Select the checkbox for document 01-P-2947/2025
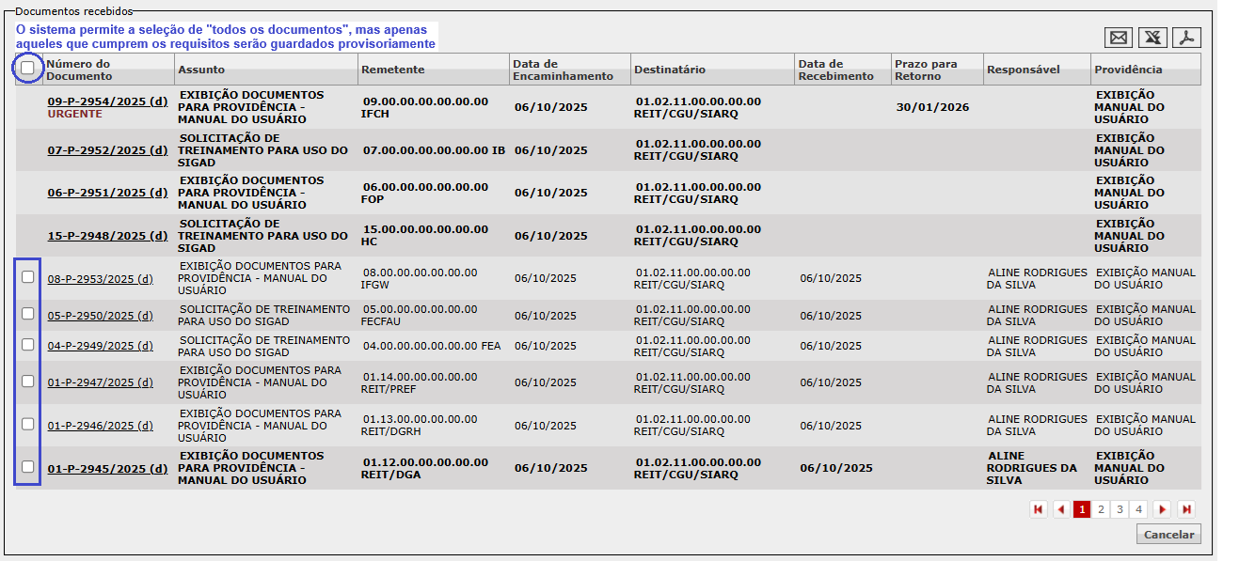This screenshot has height=561, width=1255. click(x=28, y=382)
